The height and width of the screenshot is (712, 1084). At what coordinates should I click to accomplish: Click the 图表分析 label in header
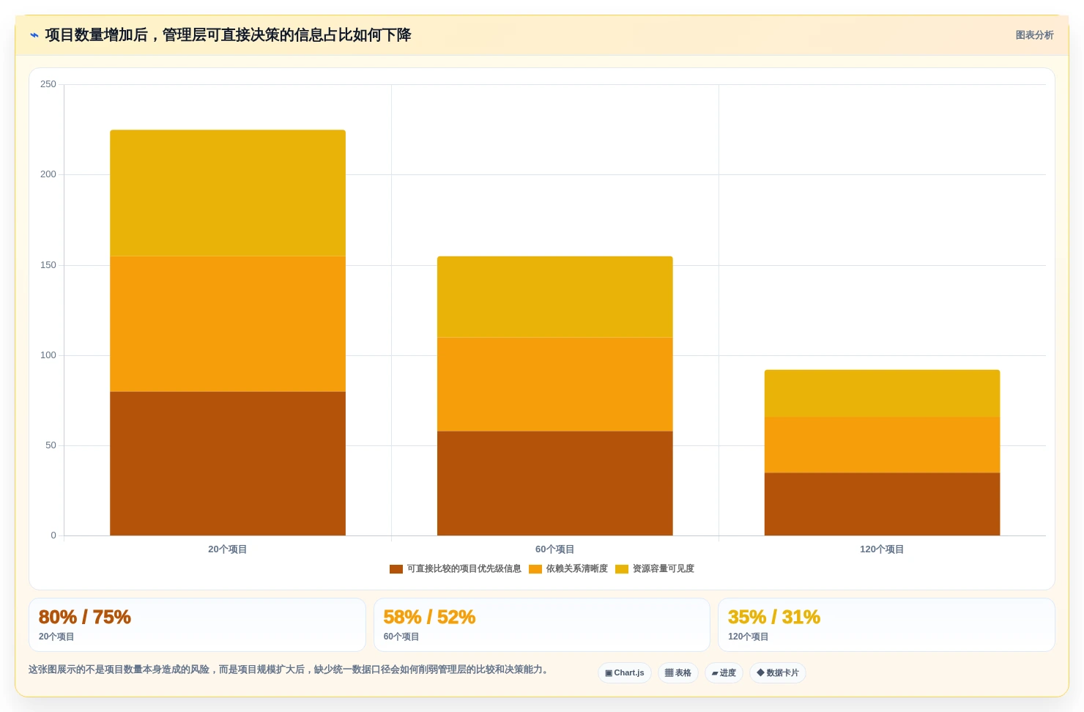pyautogui.click(x=1034, y=35)
